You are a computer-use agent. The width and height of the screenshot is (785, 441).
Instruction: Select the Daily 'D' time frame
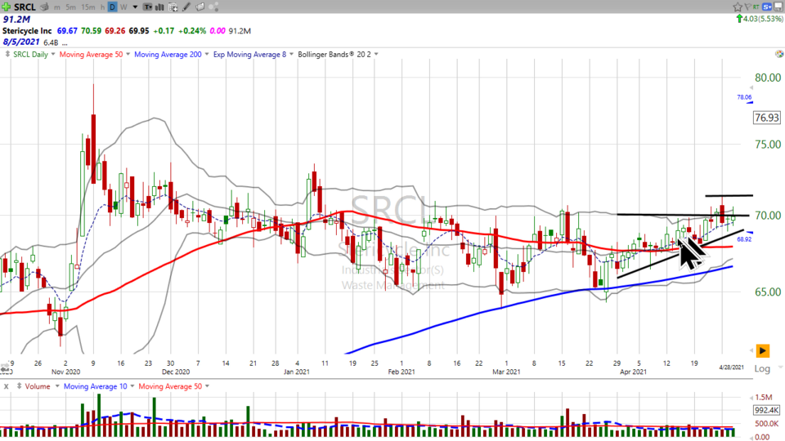[112, 7]
